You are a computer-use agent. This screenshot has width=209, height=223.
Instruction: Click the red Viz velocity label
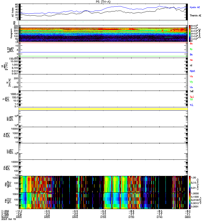tap(191, 76)
